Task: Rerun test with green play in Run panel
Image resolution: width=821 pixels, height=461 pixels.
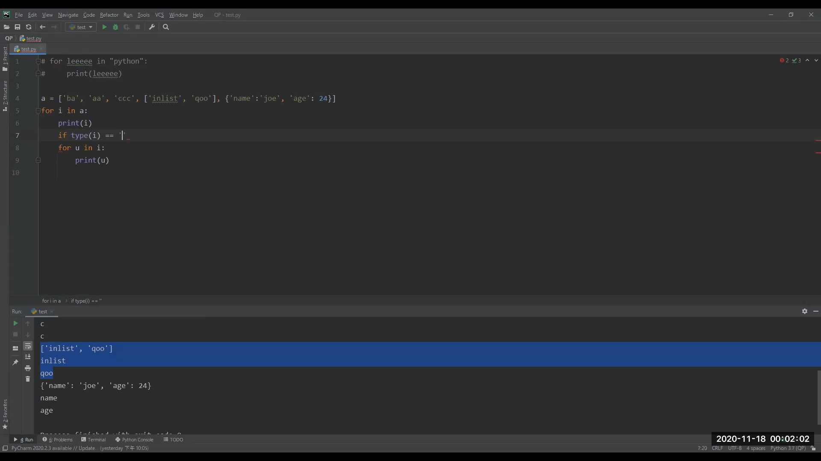Action: [x=15, y=323]
